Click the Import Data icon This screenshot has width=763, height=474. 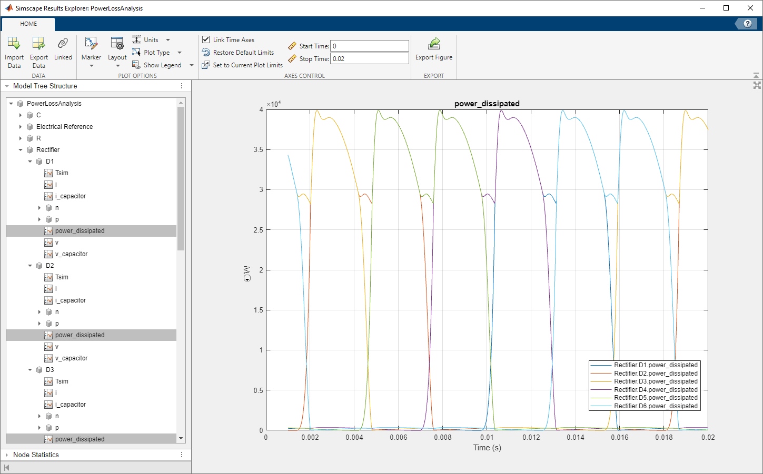(14, 44)
